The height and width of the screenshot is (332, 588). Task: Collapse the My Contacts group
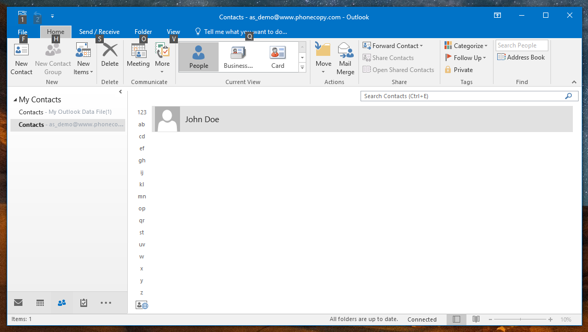click(x=15, y=100)
